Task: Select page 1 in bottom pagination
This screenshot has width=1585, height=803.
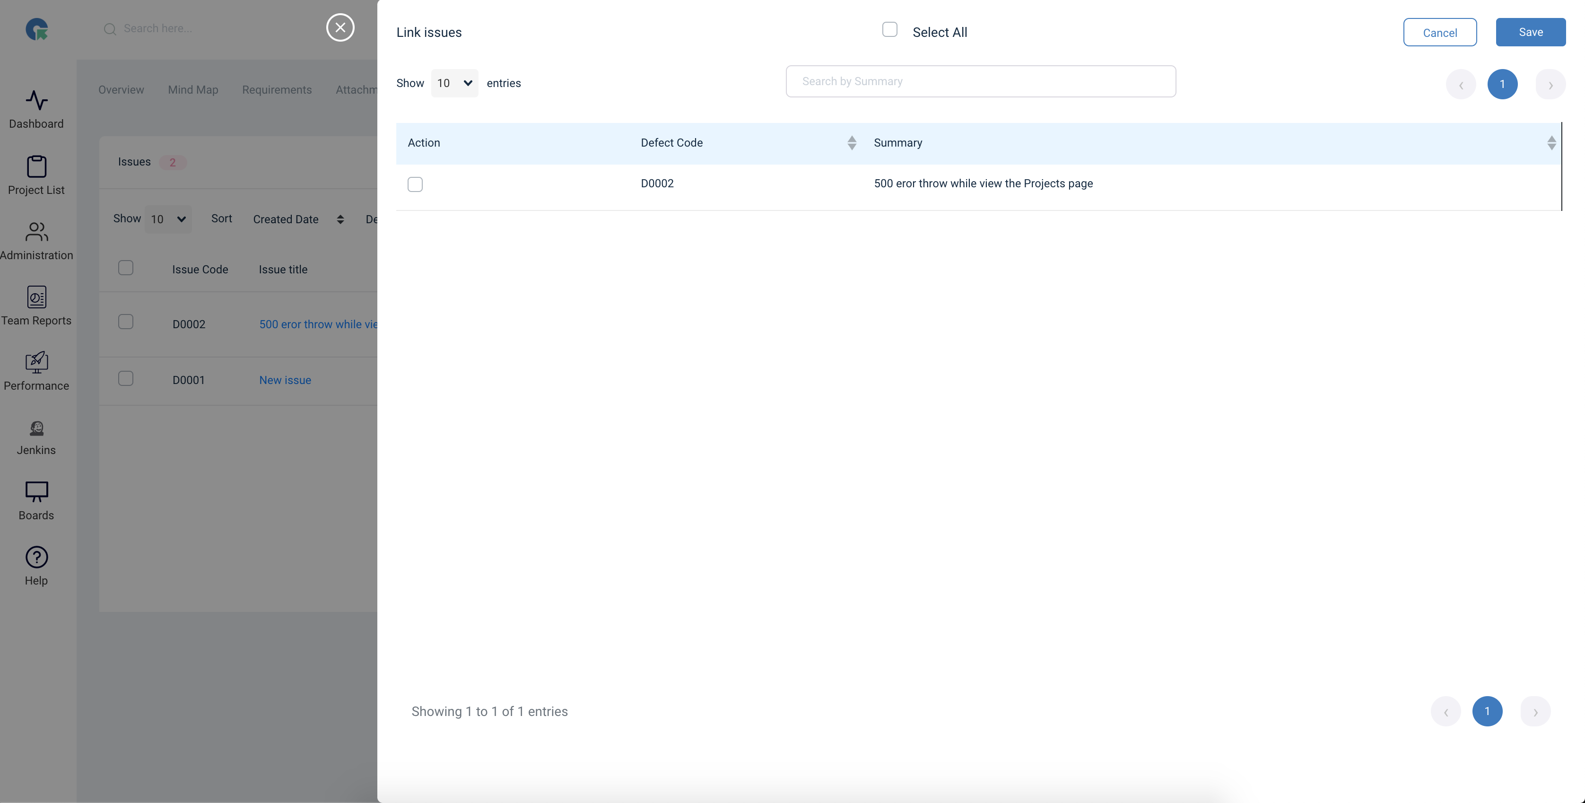Action: tap(1487, 711)
